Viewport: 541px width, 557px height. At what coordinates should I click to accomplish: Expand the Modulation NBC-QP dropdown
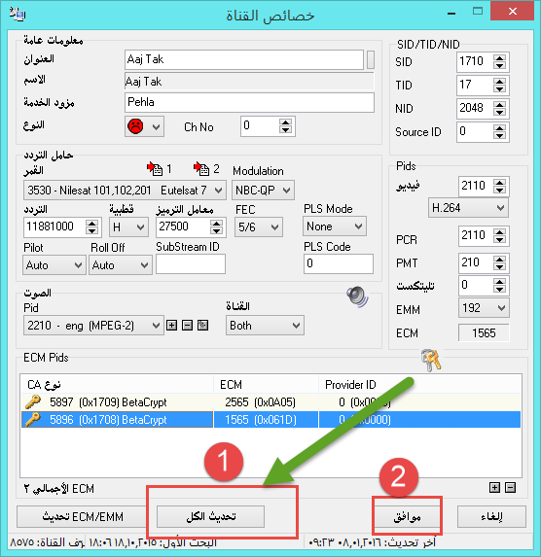tap(263, 191)
